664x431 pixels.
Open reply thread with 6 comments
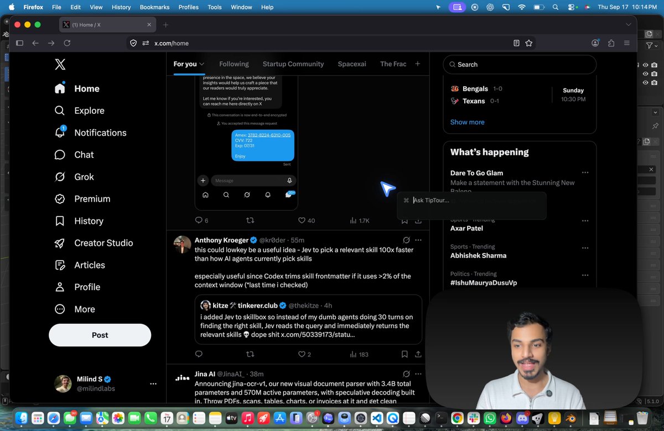tap(201, 220)
